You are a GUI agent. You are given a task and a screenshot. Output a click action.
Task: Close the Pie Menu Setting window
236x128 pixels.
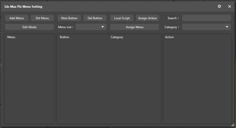(x=229, y=6)
